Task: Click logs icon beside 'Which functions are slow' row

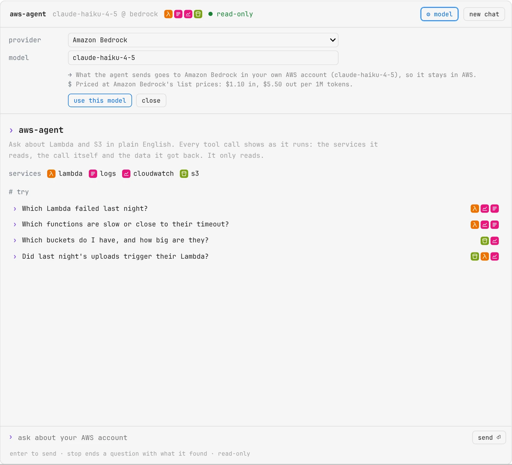Action: [x=495, y=225]
